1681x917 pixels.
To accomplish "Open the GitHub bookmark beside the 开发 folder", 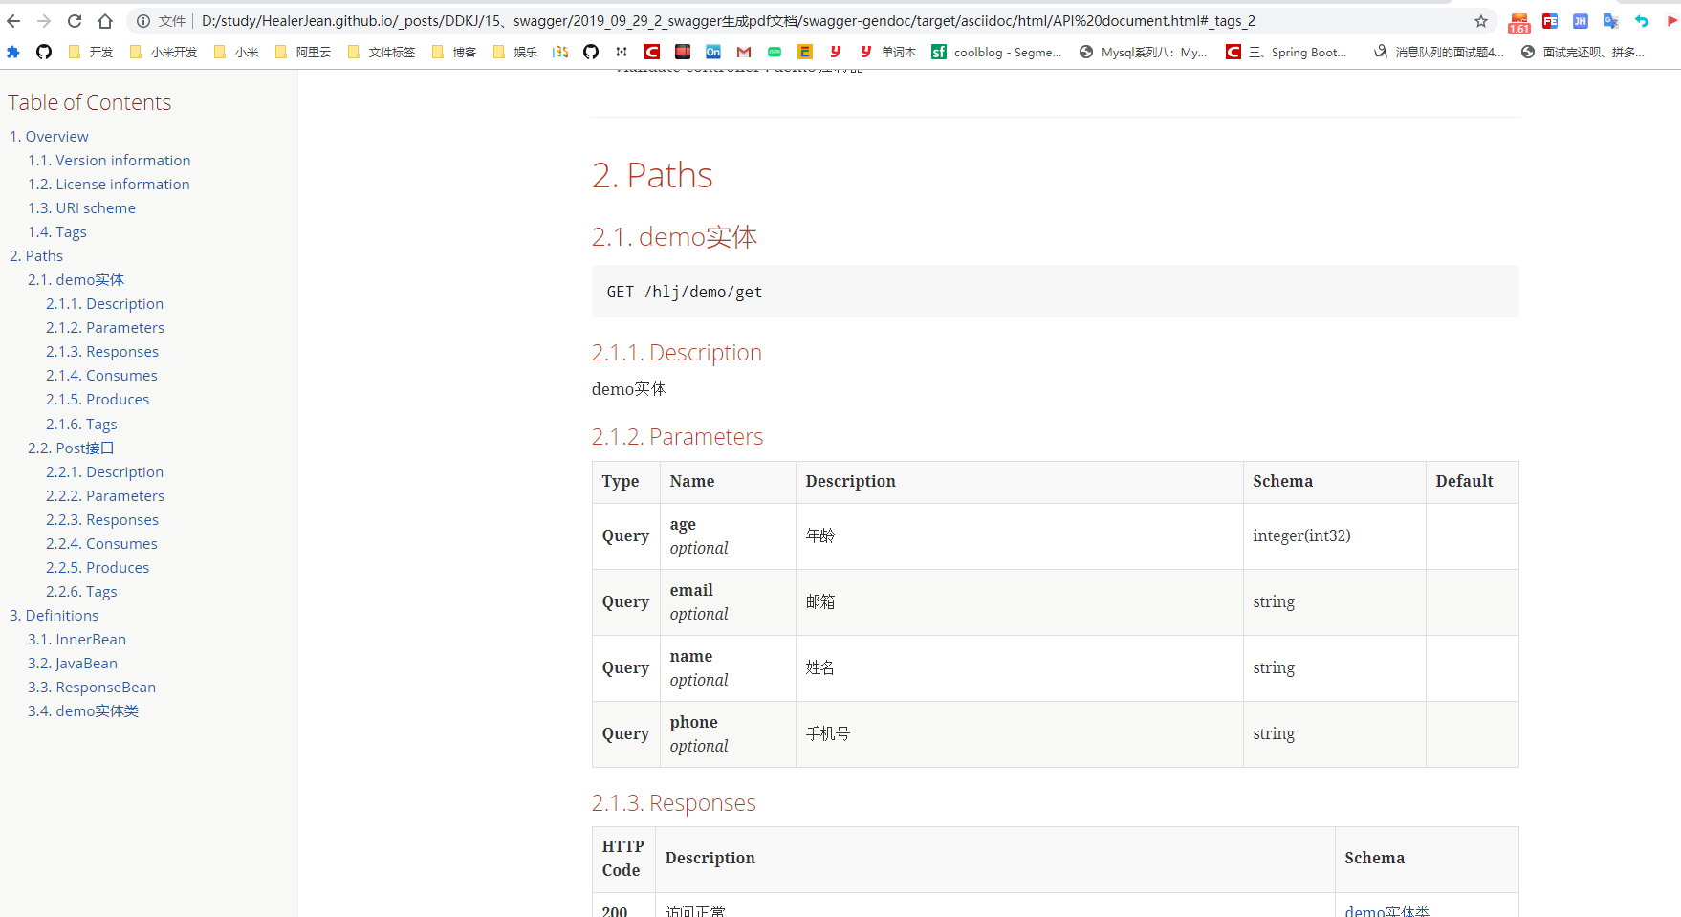I will click(44, 52).
